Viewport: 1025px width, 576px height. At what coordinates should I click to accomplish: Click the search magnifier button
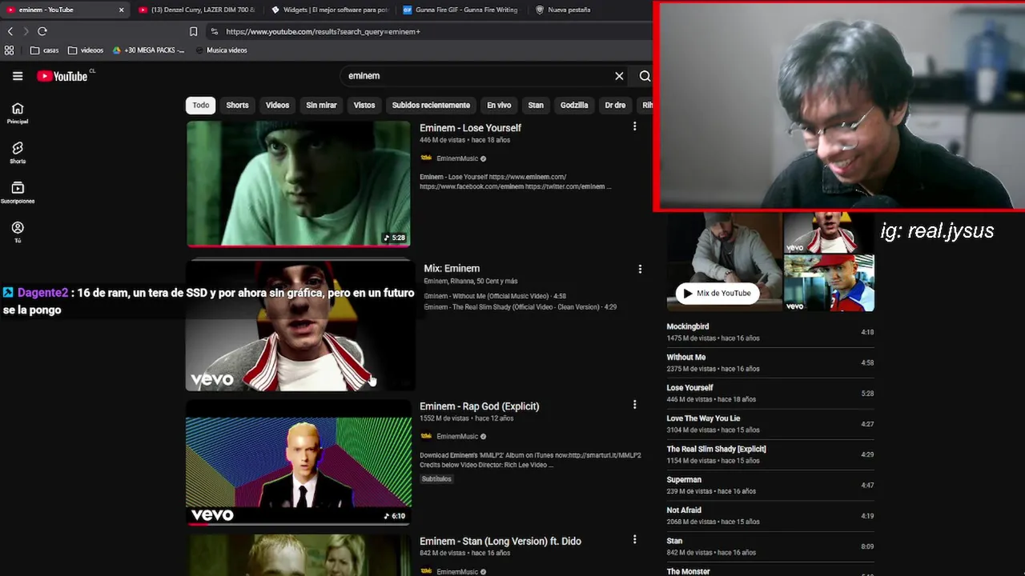[645, 76]
